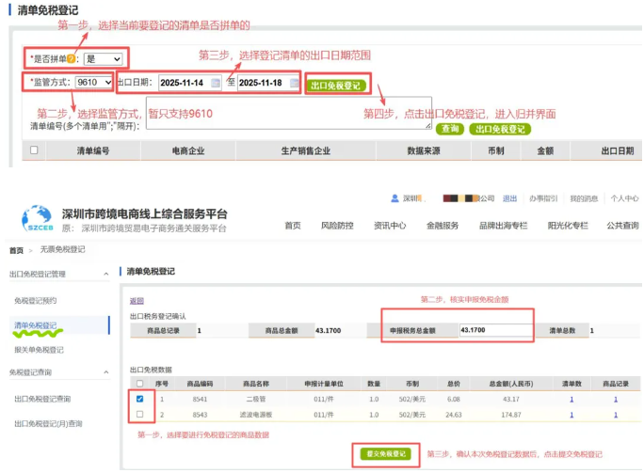Open the 监管方式 9610 dropdown
Image resolution: width=644 pixels, height=473 pixels.
pos(94,83)
